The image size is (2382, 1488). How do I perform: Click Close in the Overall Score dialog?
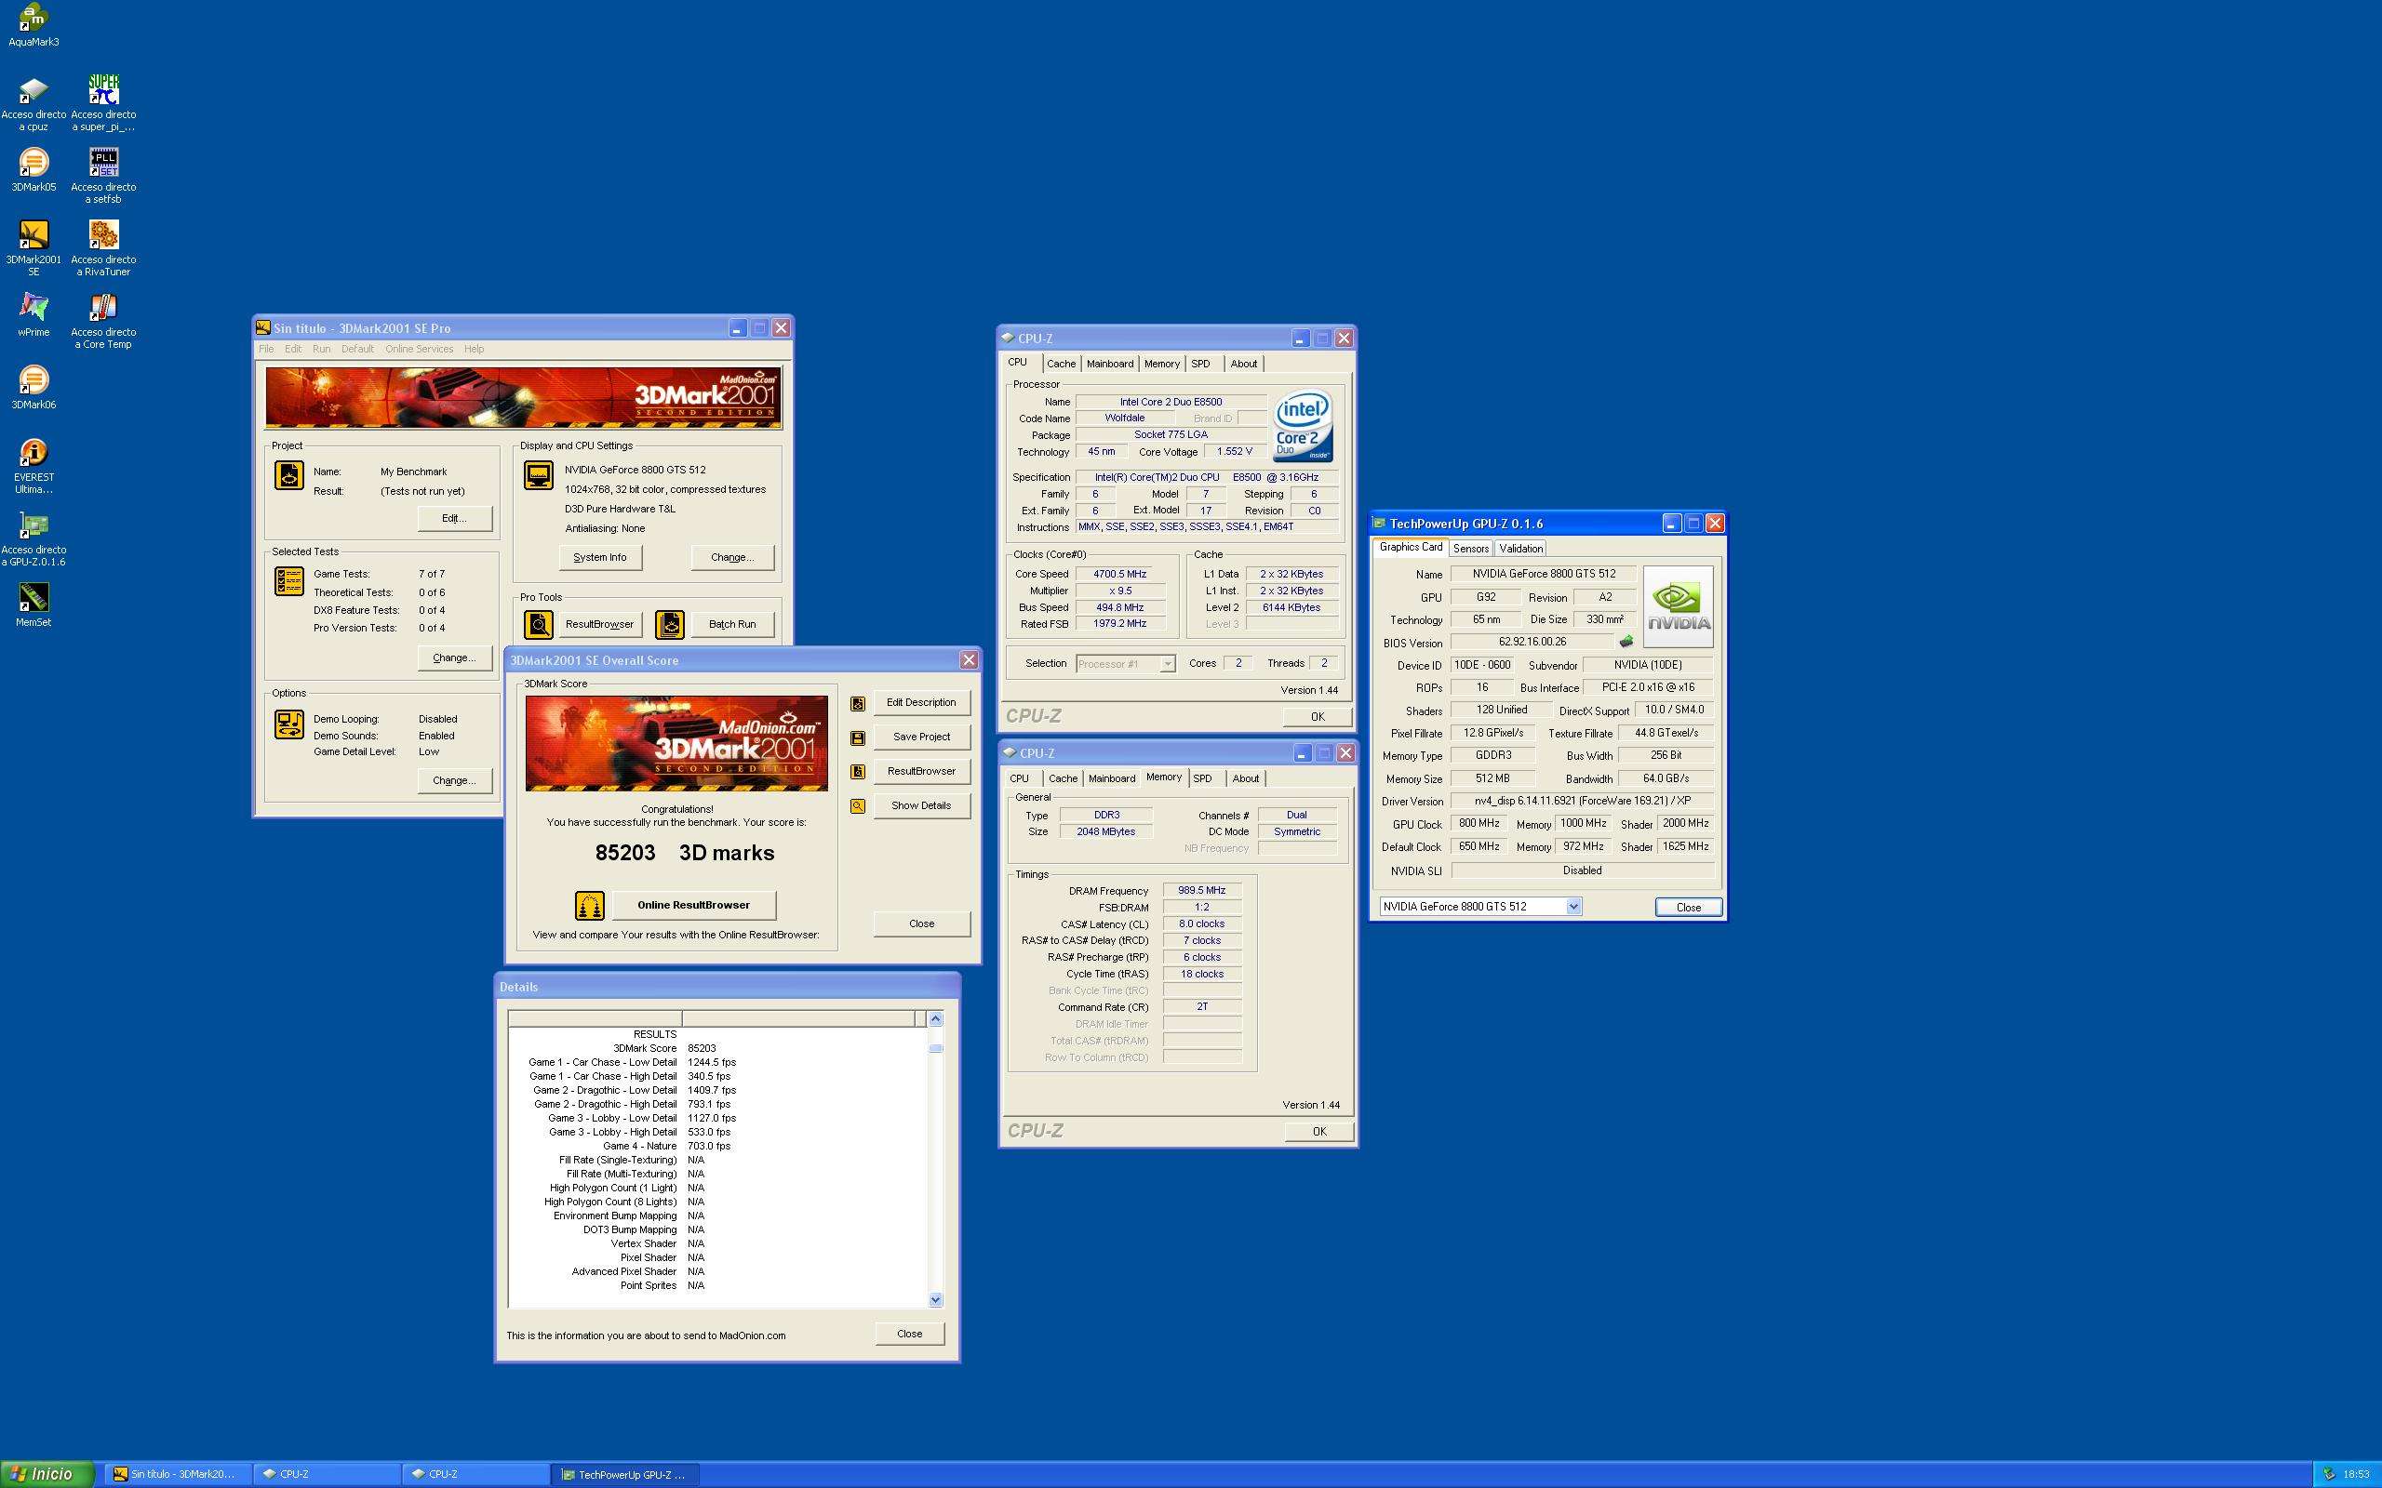(921, 924)
